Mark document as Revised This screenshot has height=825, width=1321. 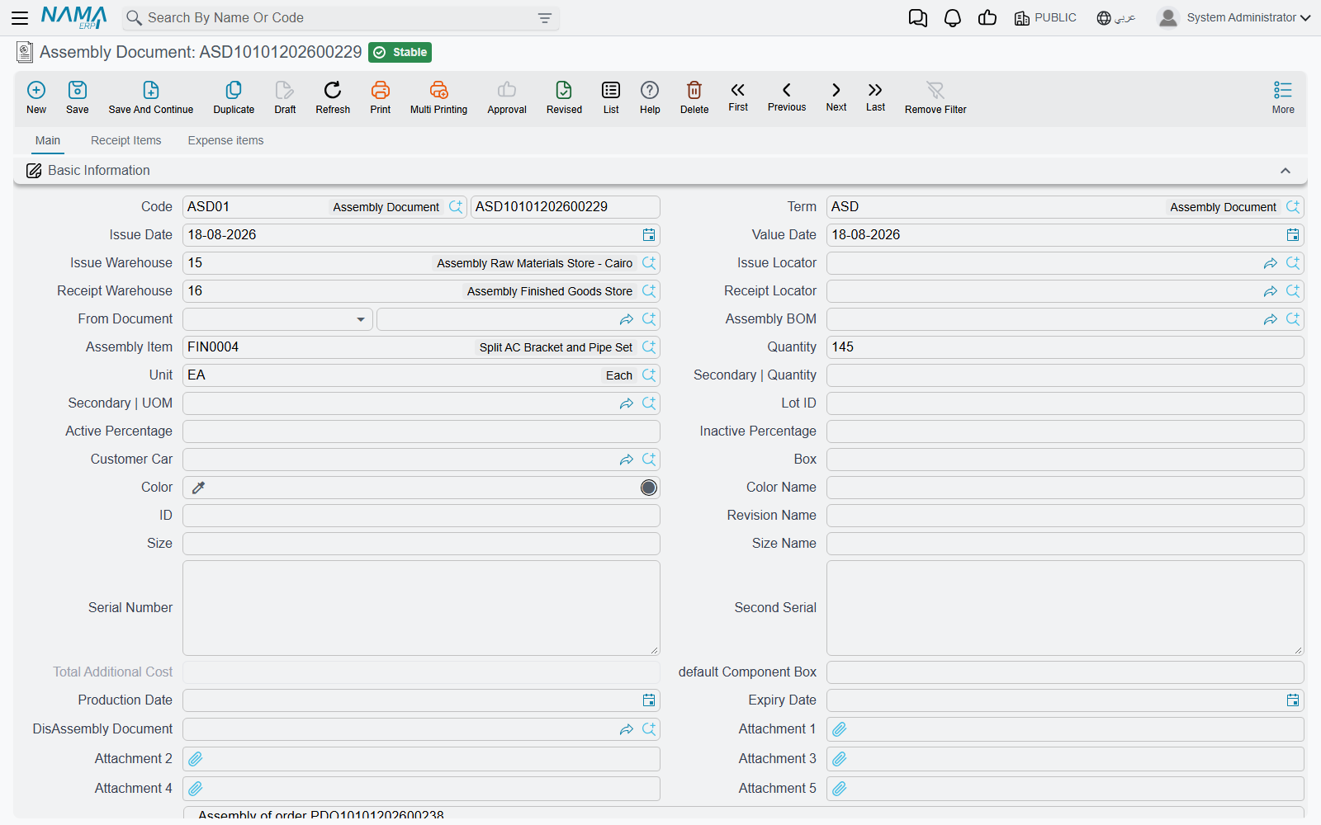coord(564,97)
